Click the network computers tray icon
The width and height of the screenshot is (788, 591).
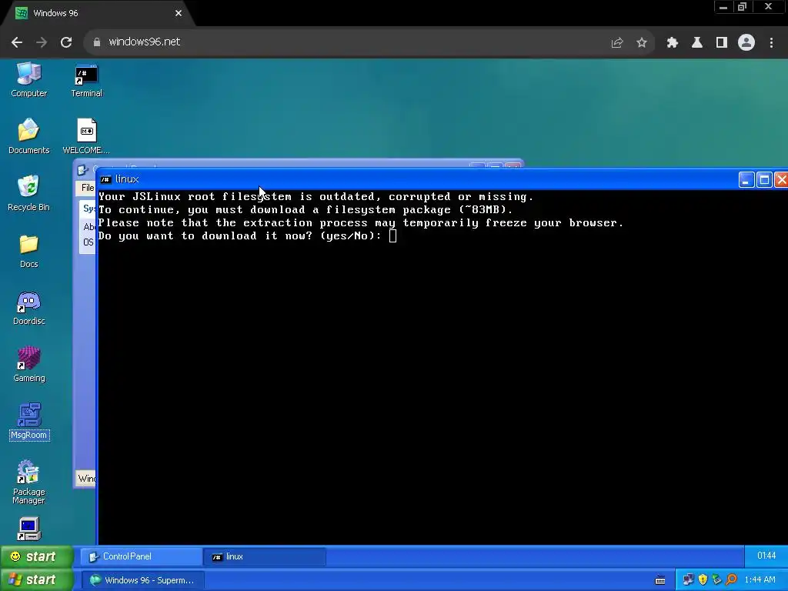pos(688,580)
